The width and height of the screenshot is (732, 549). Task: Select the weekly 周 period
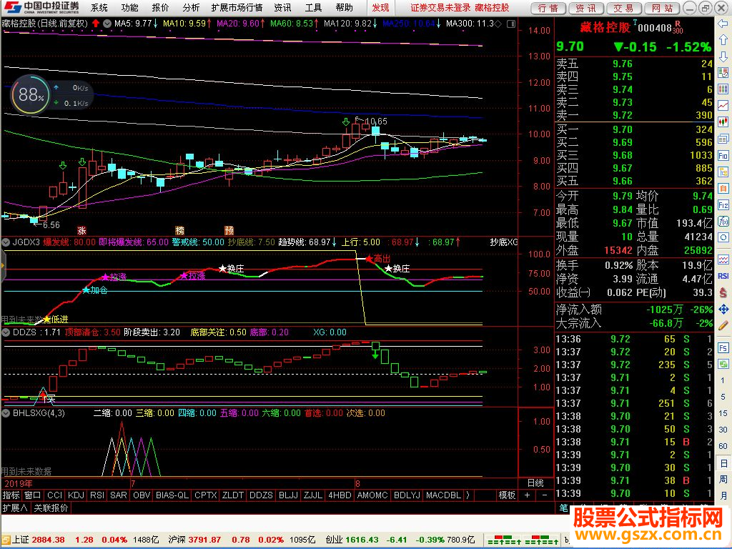point(723,480)
